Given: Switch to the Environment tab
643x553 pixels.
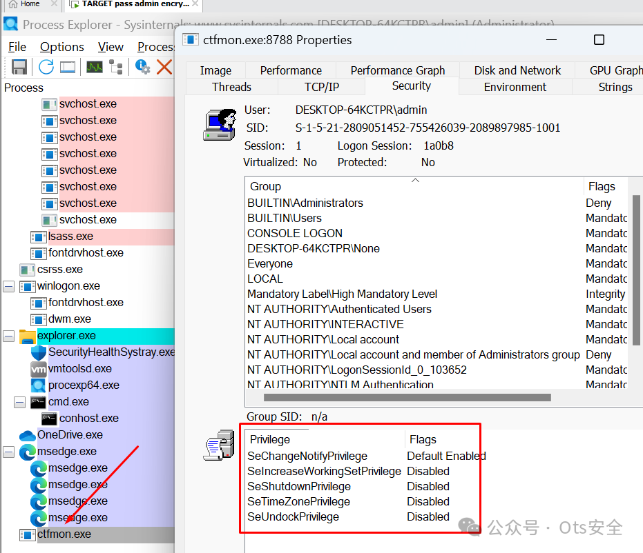Looking at the screenshot, I should tap(515, 87).
